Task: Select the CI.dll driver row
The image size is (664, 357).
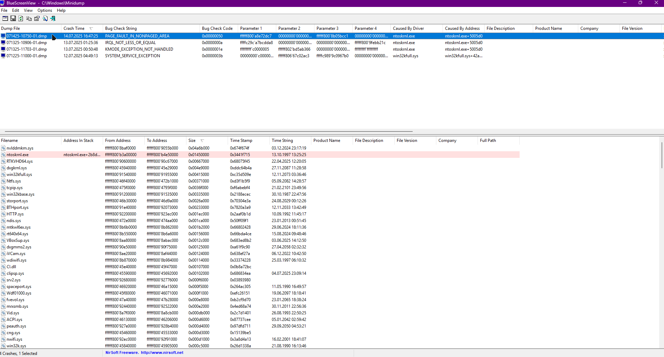Action: (x=260, y=267)
